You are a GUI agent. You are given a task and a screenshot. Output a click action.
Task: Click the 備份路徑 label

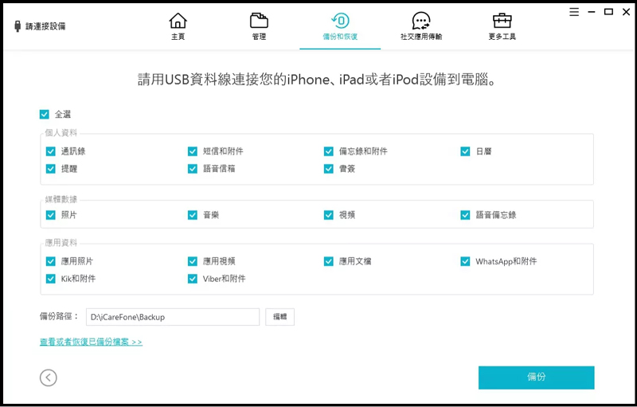point(59,316)
